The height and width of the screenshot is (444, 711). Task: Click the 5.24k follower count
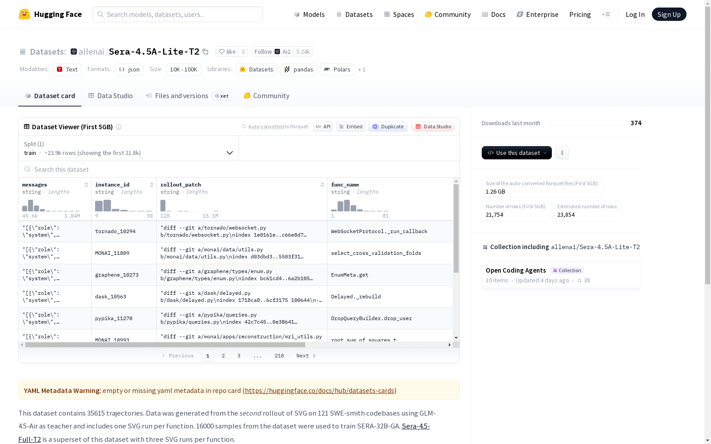(303, 52)
